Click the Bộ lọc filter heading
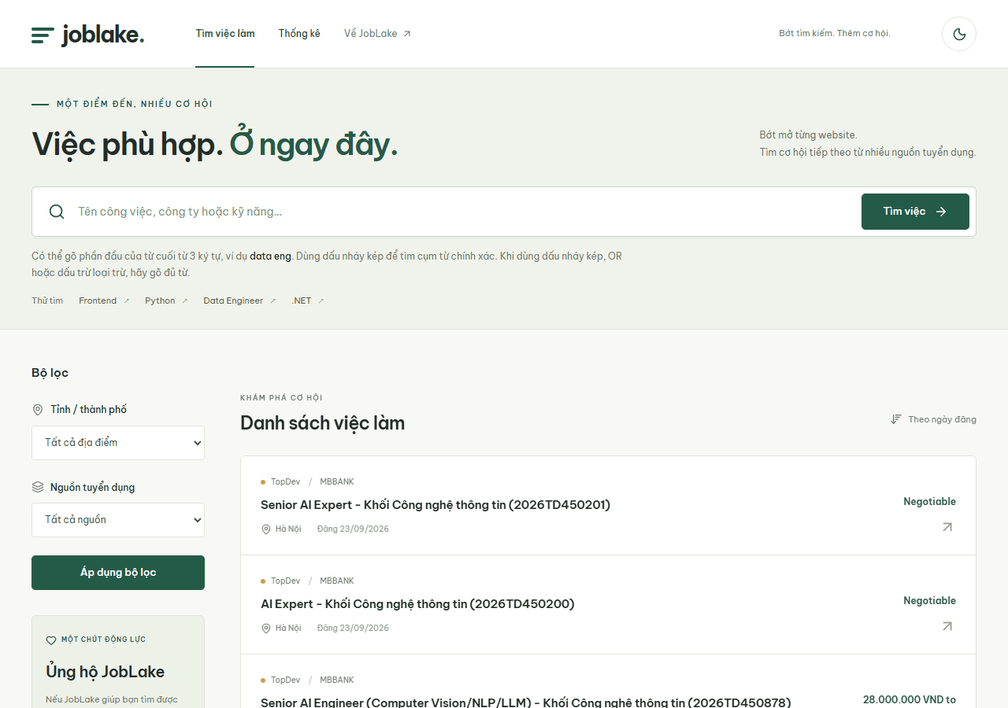The width and height of the screenshot is (1008, 708). [x=50, y=373]
